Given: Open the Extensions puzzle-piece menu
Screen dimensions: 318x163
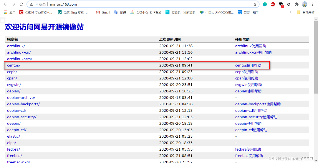Looking at the screenshot, I should coord(297,4).
